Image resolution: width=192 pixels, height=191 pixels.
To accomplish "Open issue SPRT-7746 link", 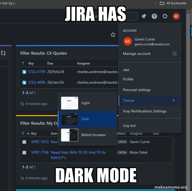I will (x=40, y=152).
